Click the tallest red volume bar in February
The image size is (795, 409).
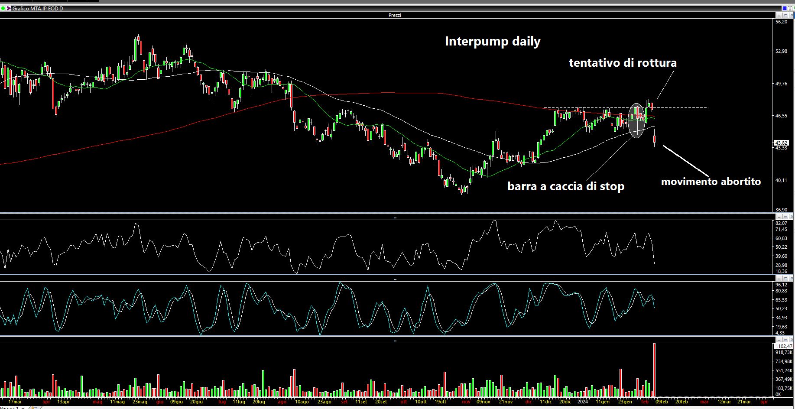(x=654, y=370)
